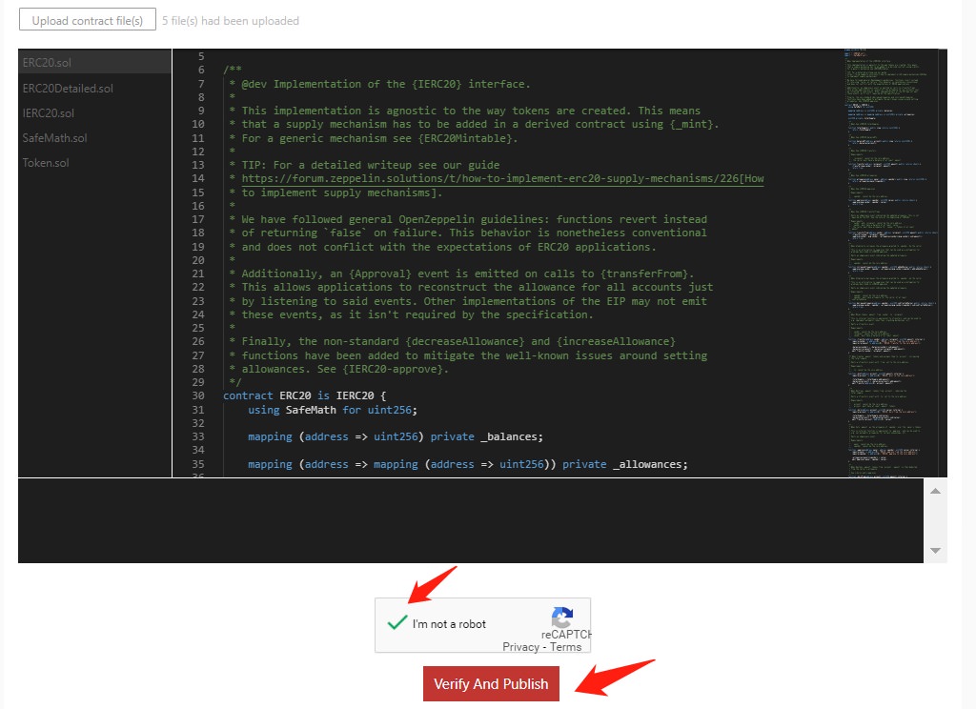Viewport: 976px width, 709px height.
Task: Click the forum.zeppelin.solutions URL in the comment
Action: point(502,178)
